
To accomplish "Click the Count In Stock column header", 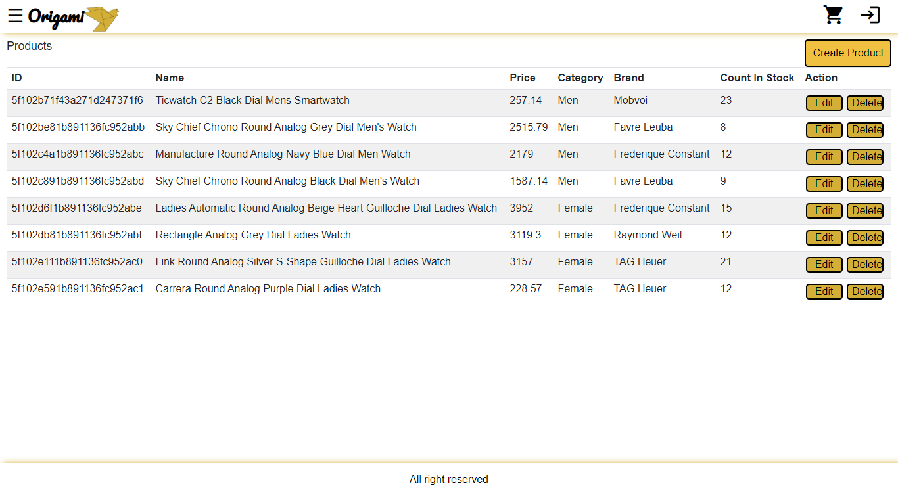I will [757, 78].
